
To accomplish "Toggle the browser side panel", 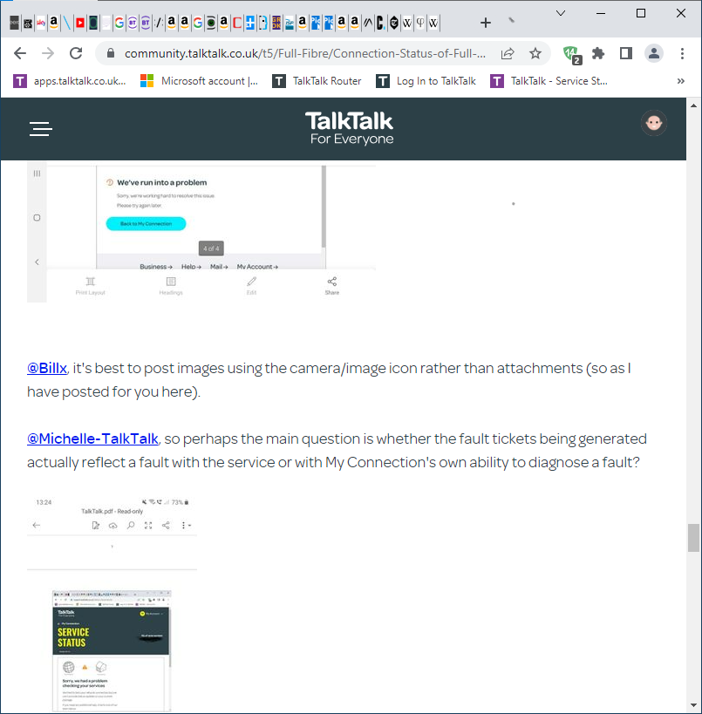I will [626, 53].
